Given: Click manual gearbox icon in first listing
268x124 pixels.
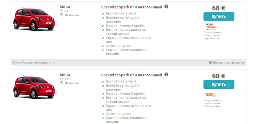Looking at the screenshot, I should (62, 15).
